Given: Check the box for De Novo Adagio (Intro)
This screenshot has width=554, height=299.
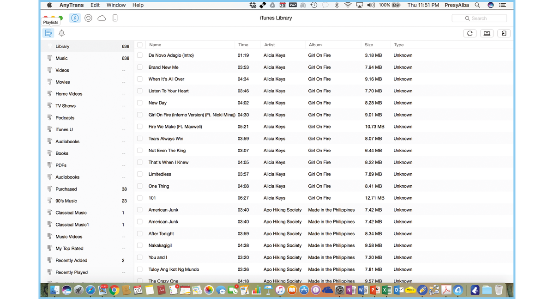Looking at the screenshot, I should click(x=140, y=55).
